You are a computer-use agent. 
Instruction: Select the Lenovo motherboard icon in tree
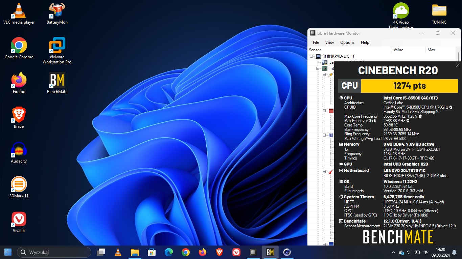click(x=325, y=62)
